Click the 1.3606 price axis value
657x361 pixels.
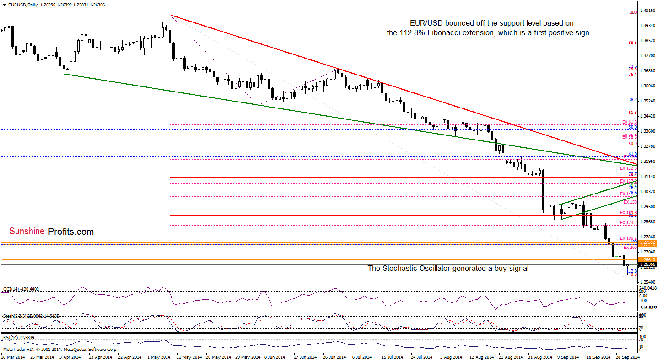point(647,86)
